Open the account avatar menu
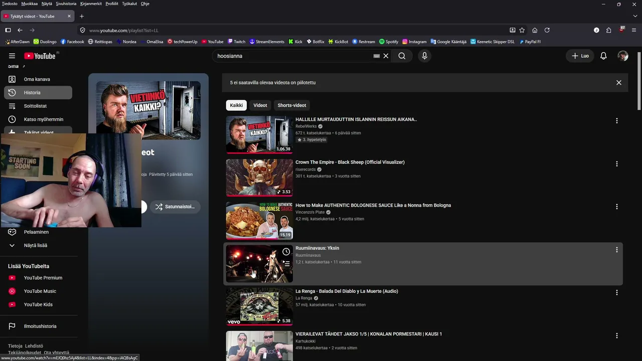Image resolution: width=642 pixels, height=361 pixels. click(x=623, y=56)
